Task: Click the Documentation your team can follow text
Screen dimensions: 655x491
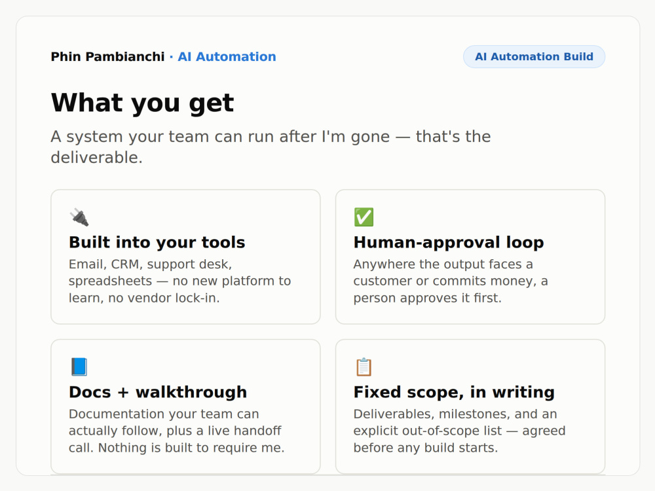Action: 176,431
